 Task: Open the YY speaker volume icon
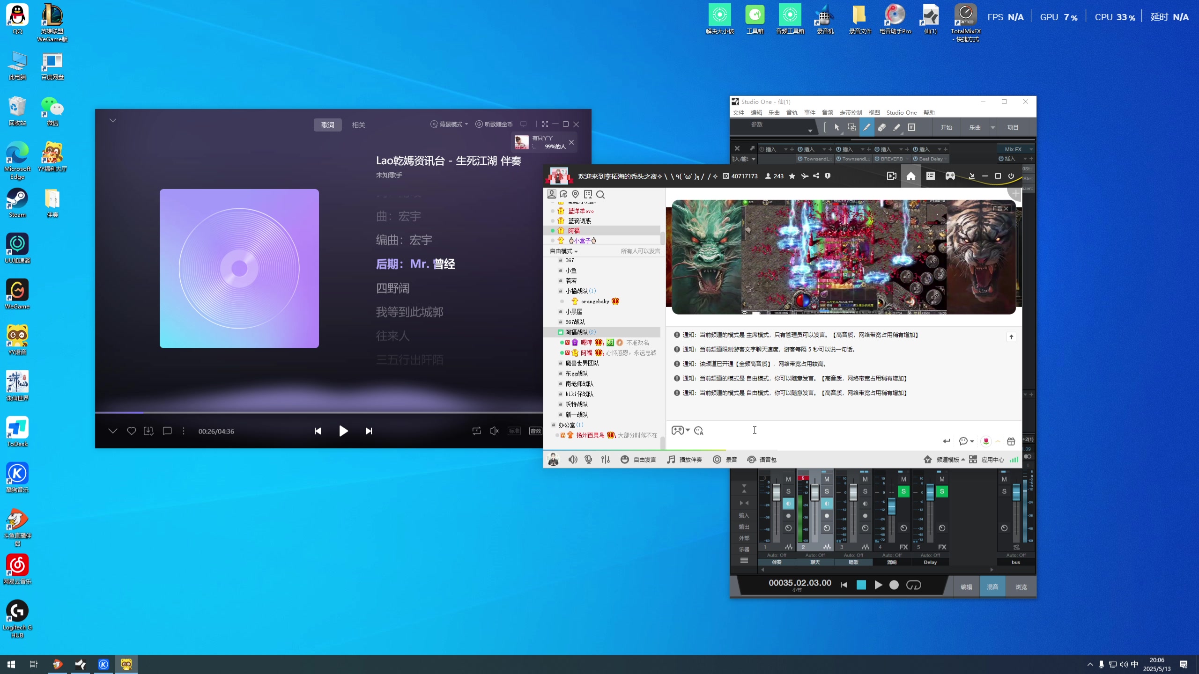coord(573,460)
